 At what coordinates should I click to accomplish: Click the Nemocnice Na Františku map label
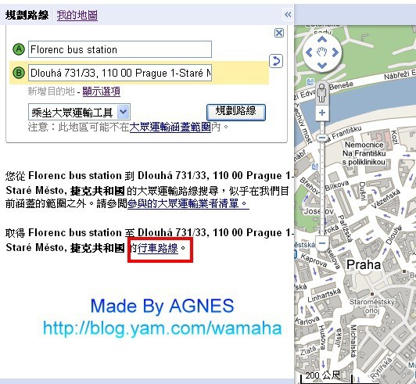coord(364,153)
